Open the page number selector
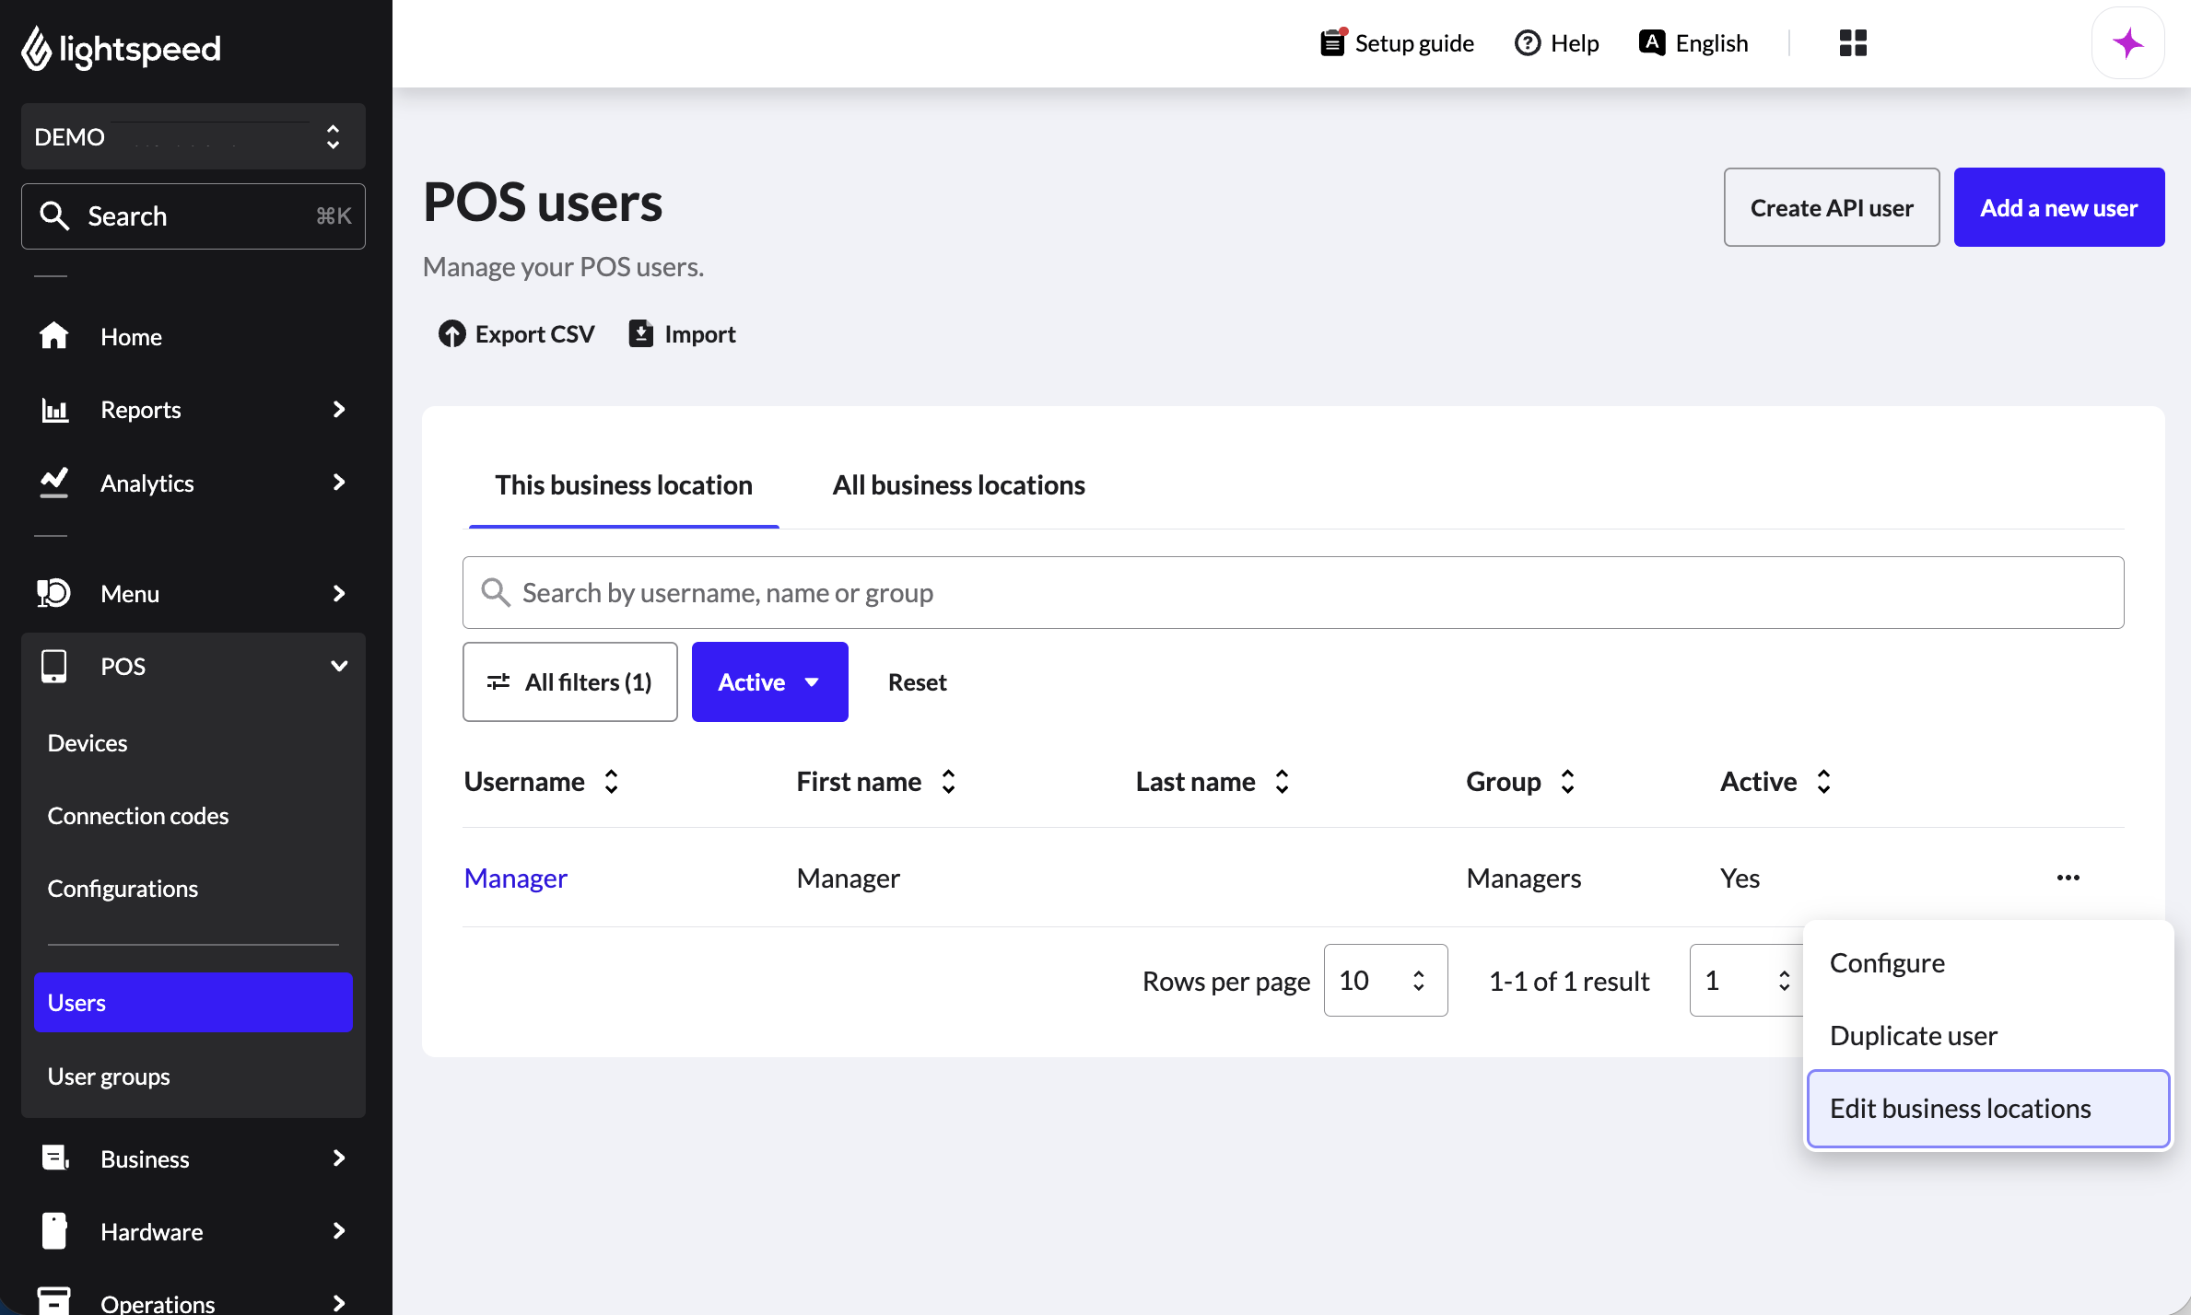Viewport: 2191px width, 1315px height. (1747, 980)
